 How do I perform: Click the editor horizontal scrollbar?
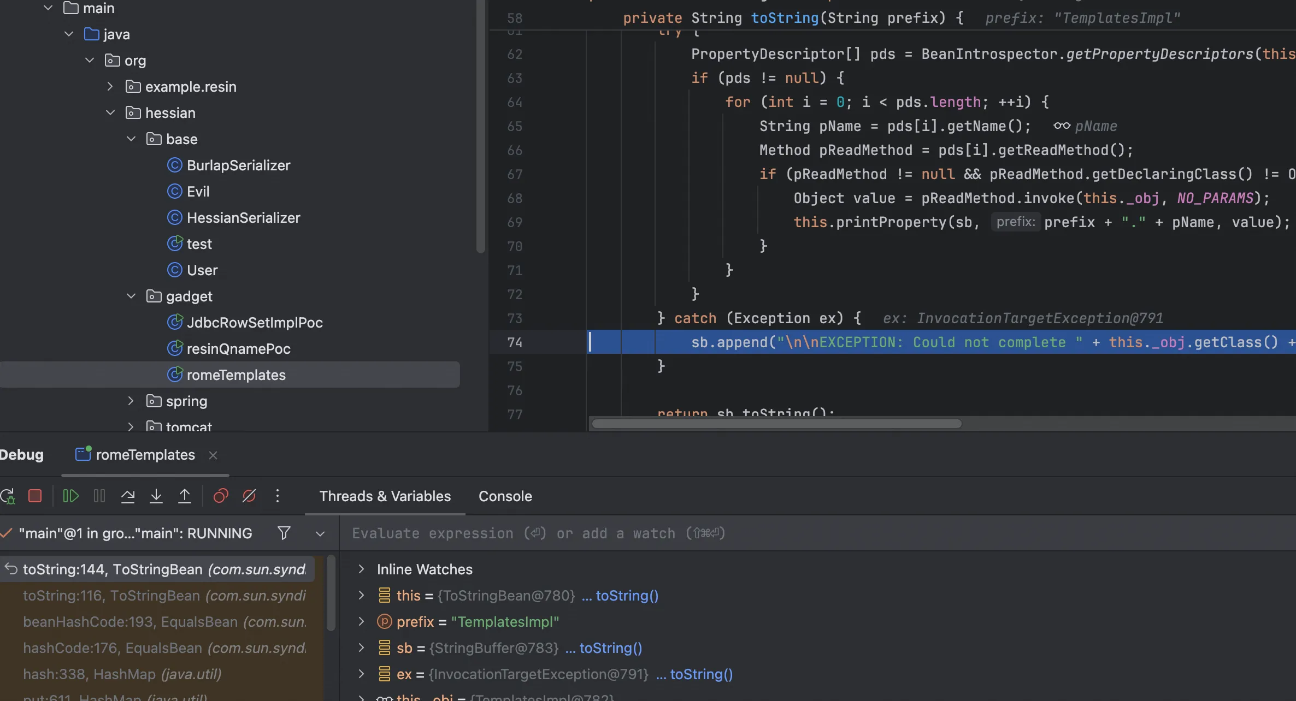[776, 424]
